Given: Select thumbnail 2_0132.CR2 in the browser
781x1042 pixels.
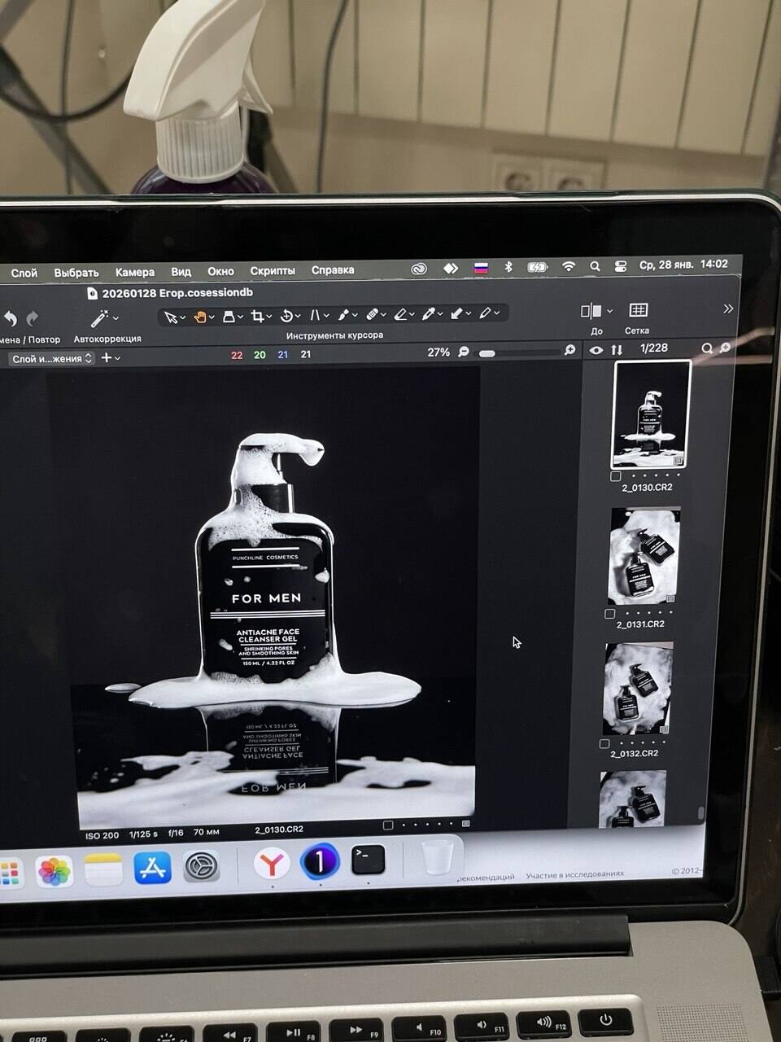Looking at the screenshot, I should pyautogui.click(x=638, y=688).
